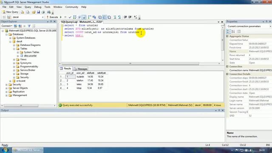Switch to the Results tab
The width and height of the screenshot is (272, 153).
tap(65, 69)
